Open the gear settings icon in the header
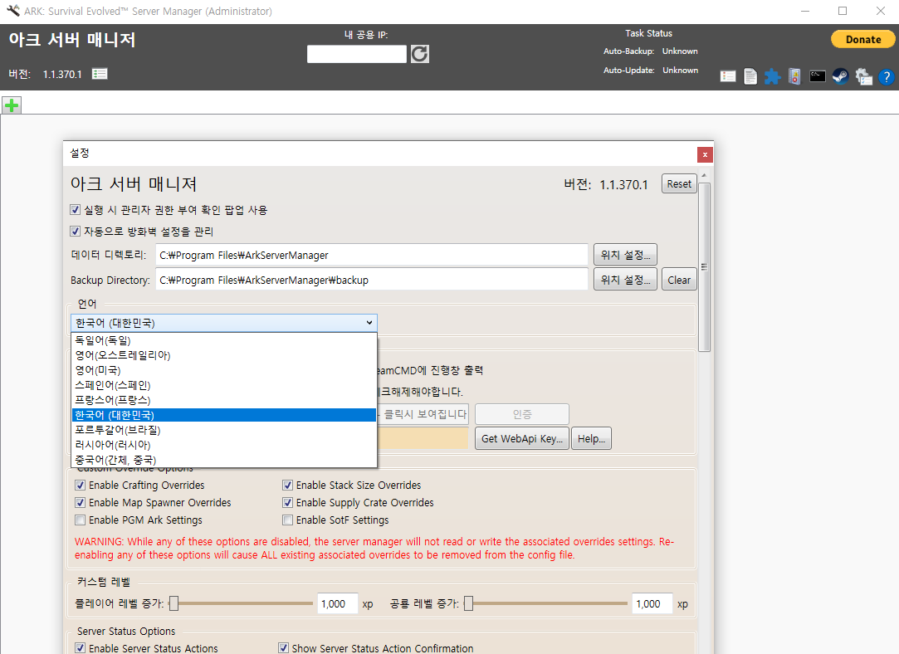This screenshot has height=654, width=899. pos(863,76)
